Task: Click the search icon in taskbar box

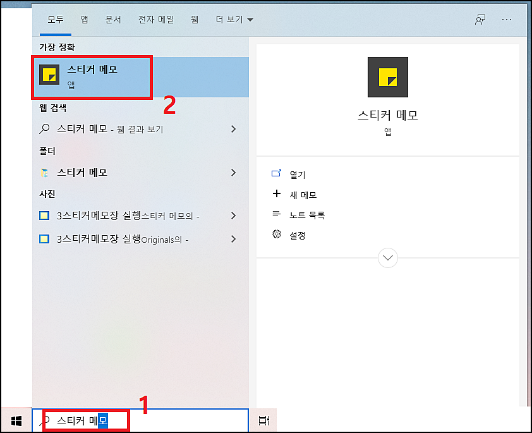Action: click(45, 421)
